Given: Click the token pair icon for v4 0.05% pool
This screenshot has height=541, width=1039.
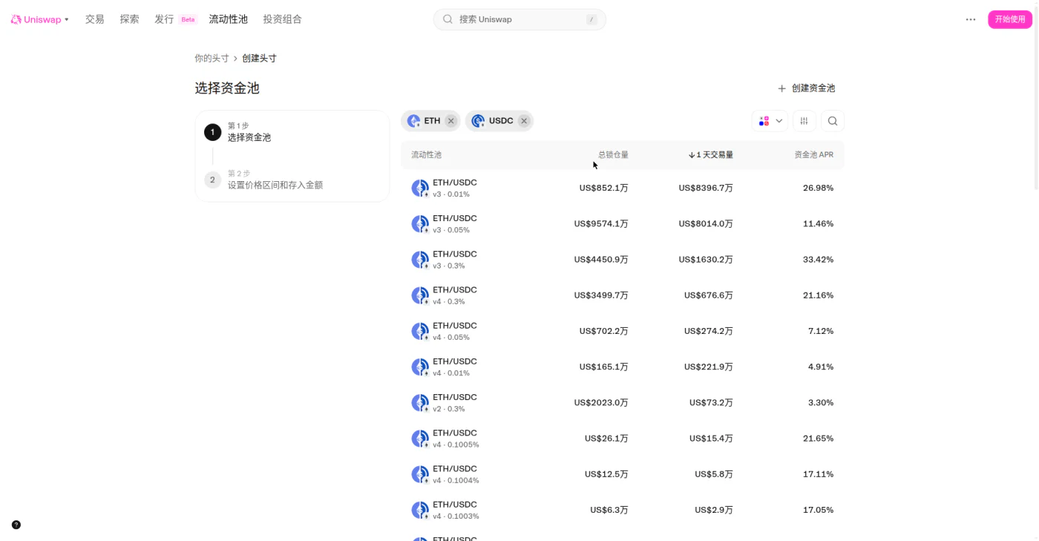Looking at the screenshot, I should [x=420, y=331].
